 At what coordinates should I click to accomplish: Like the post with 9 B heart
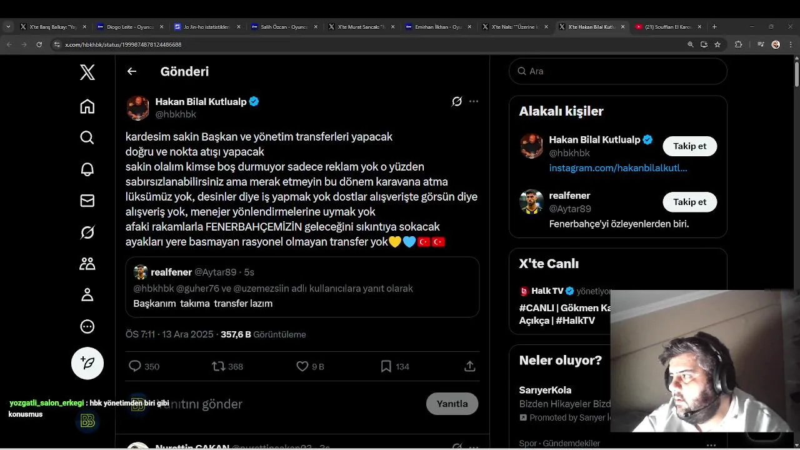[302, 366]
